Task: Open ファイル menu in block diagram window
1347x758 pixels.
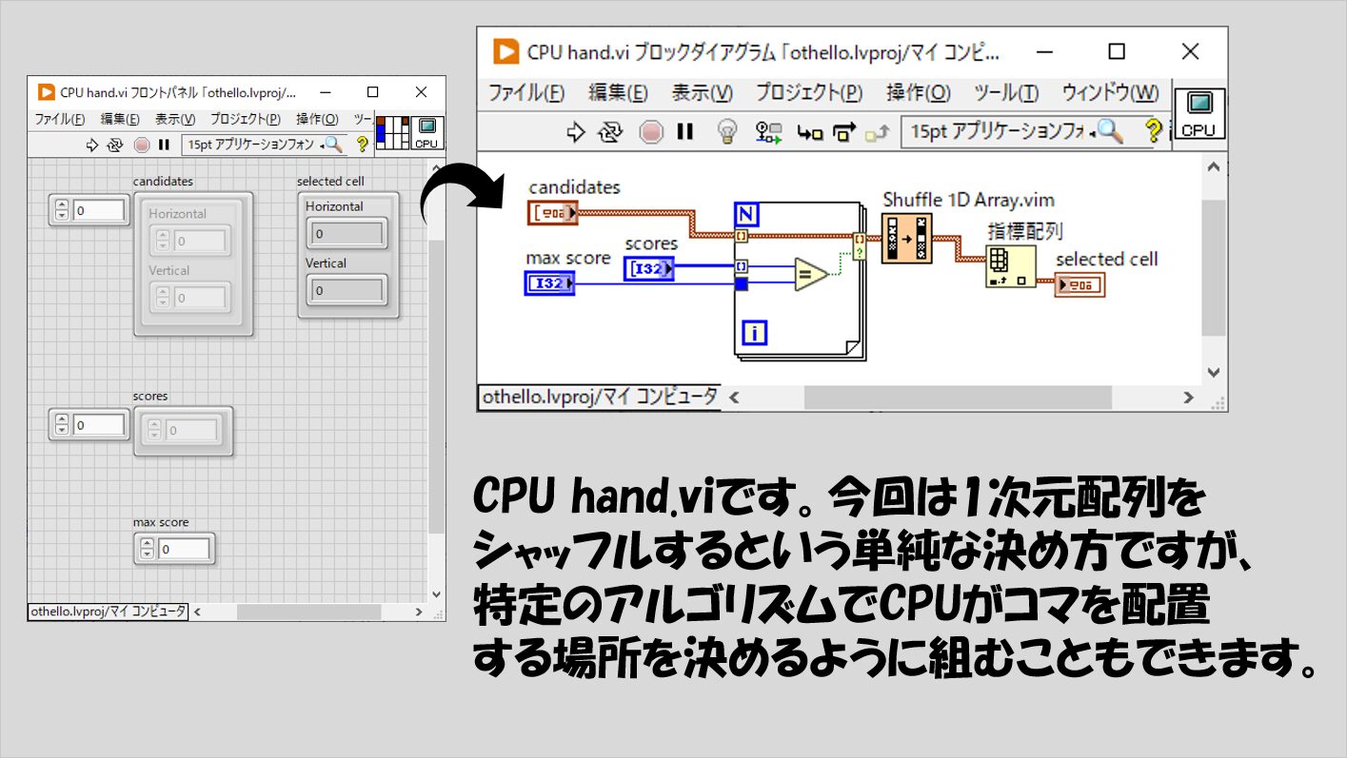Action: click(525, 93)
